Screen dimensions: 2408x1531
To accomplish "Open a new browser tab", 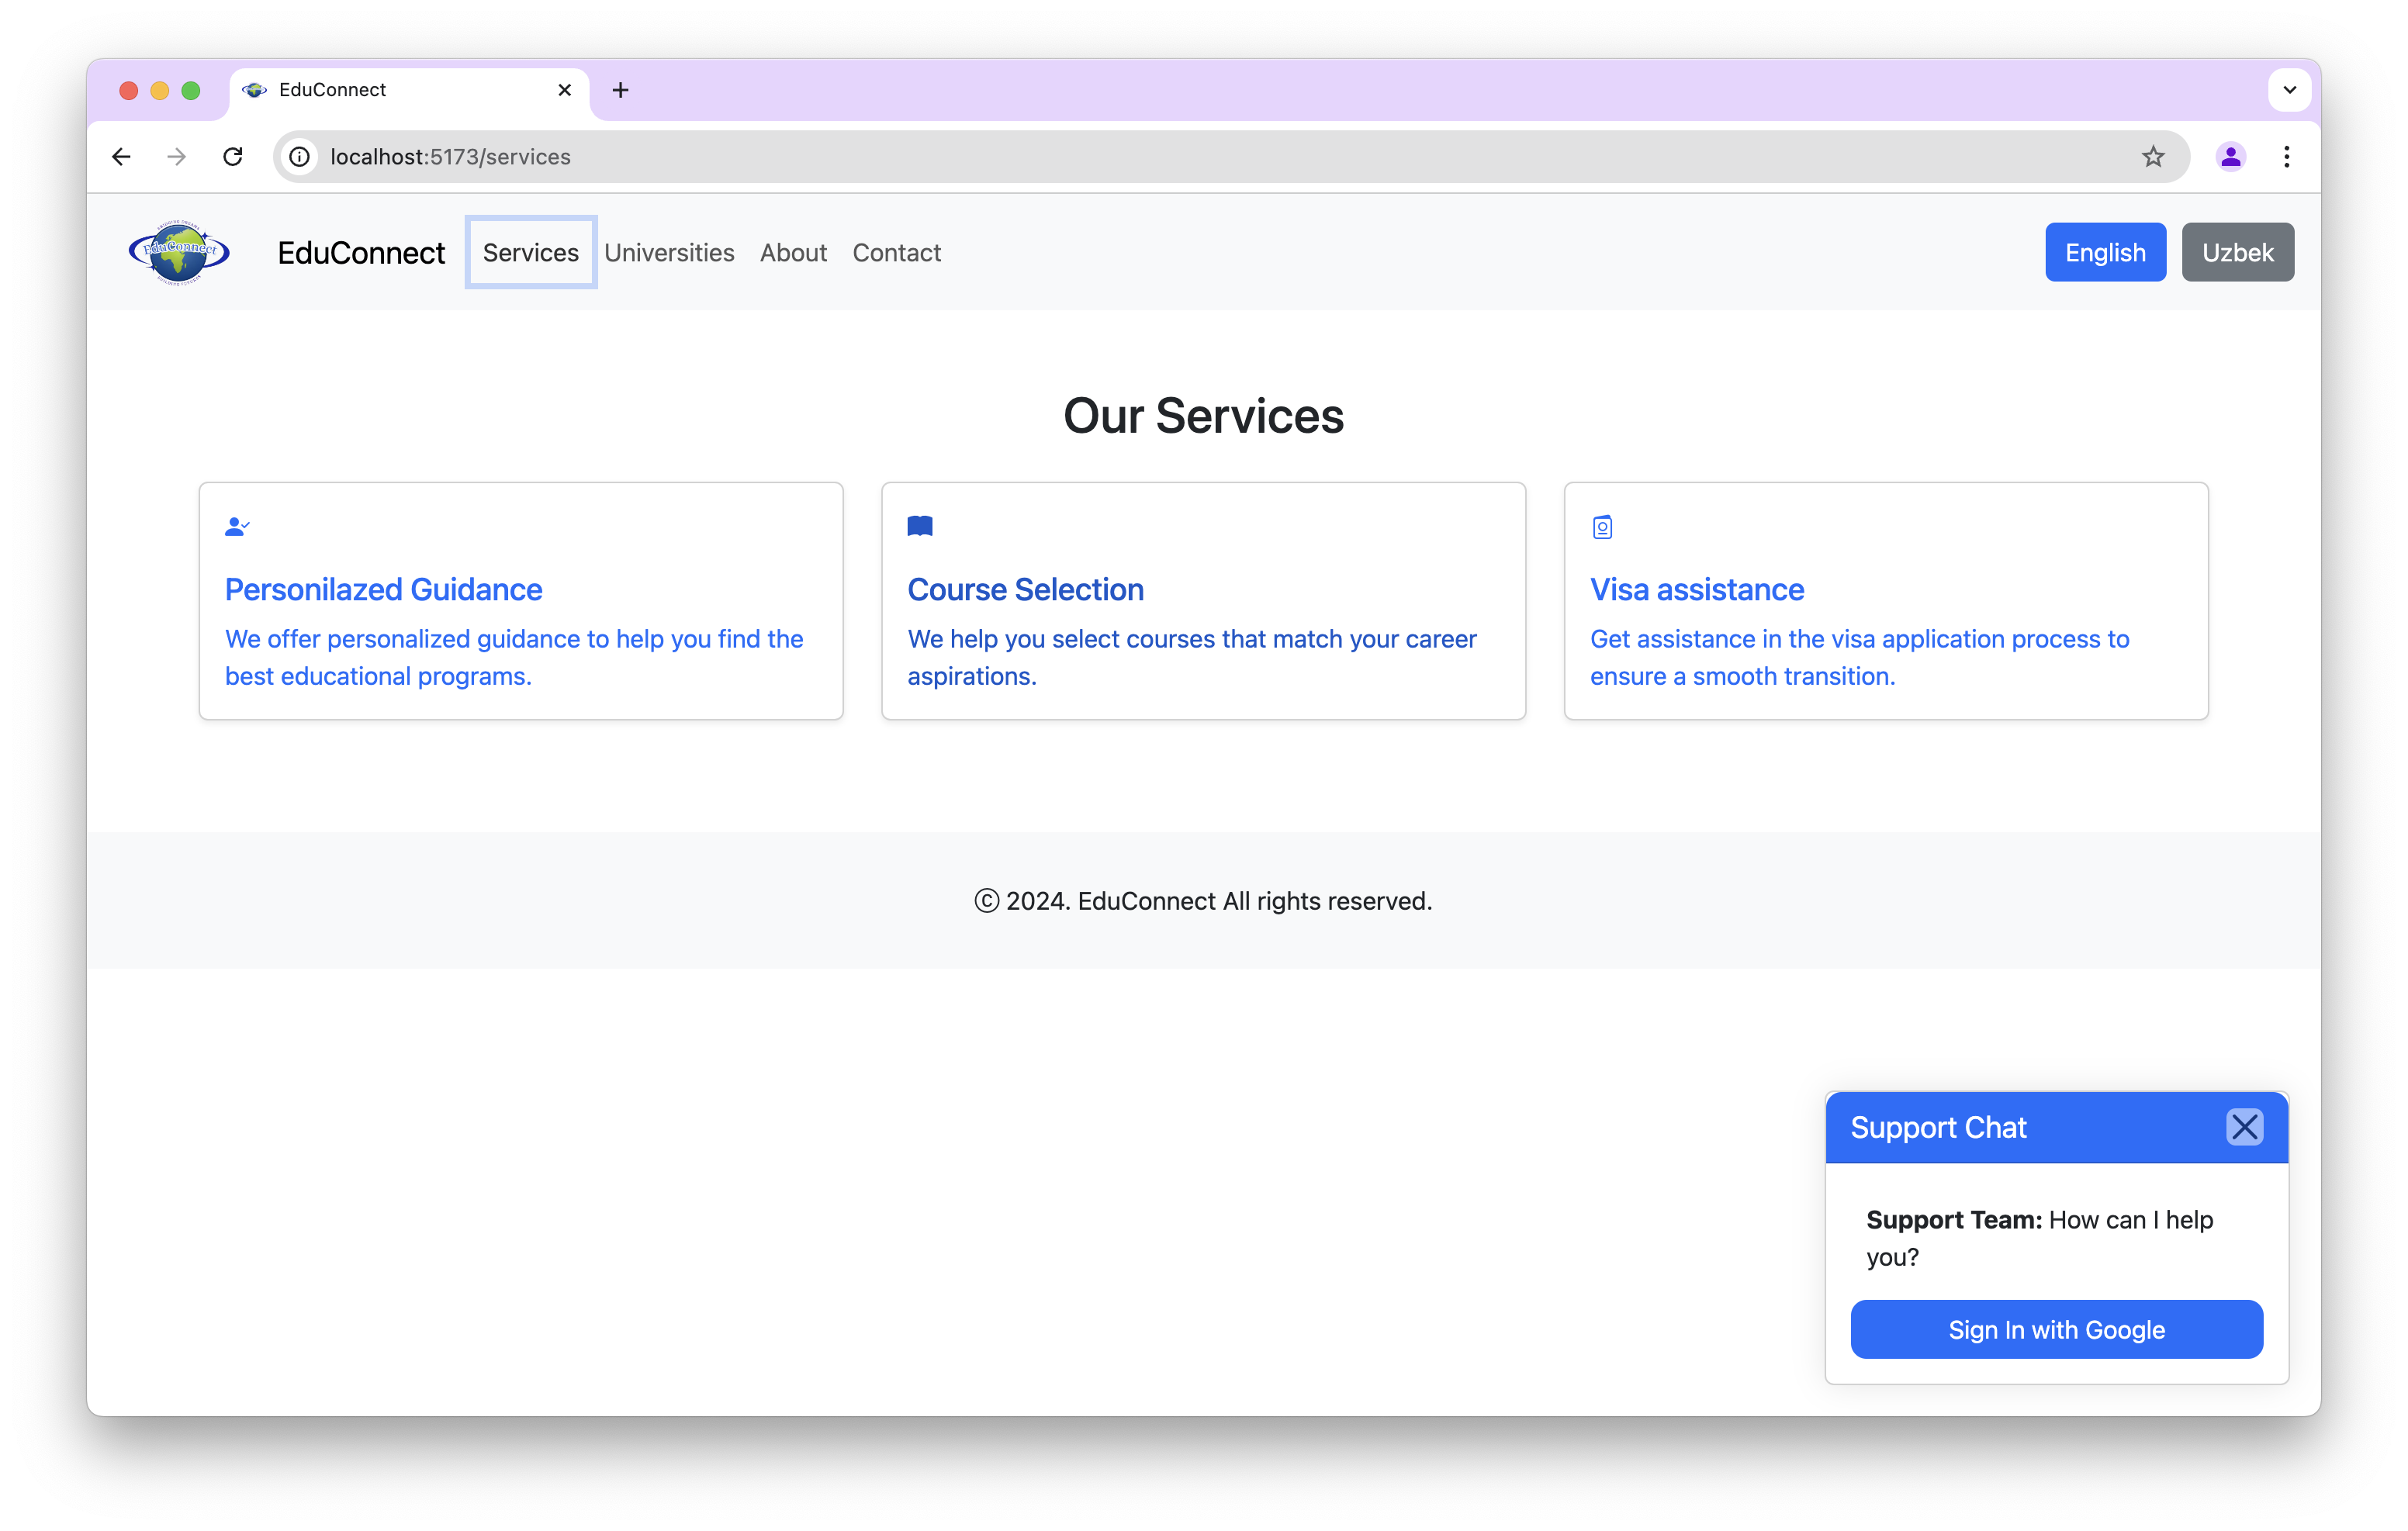I will (620, 90).
